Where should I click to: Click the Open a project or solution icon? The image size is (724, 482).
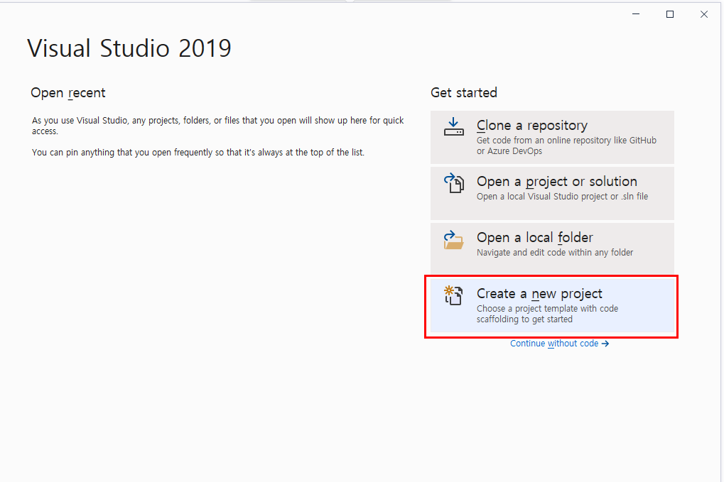tap(453, 182)
